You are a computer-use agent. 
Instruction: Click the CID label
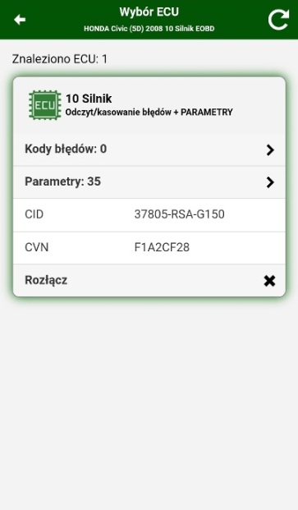34,214
